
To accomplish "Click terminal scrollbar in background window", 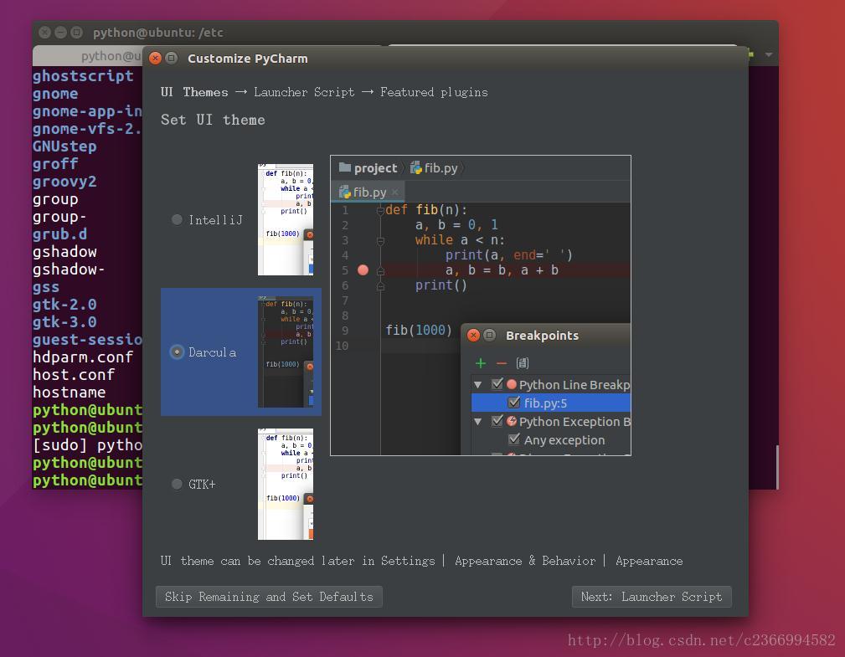I will (x=777, y=466).
